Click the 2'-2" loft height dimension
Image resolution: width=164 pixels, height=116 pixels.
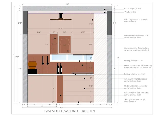(x=91, y=24)
